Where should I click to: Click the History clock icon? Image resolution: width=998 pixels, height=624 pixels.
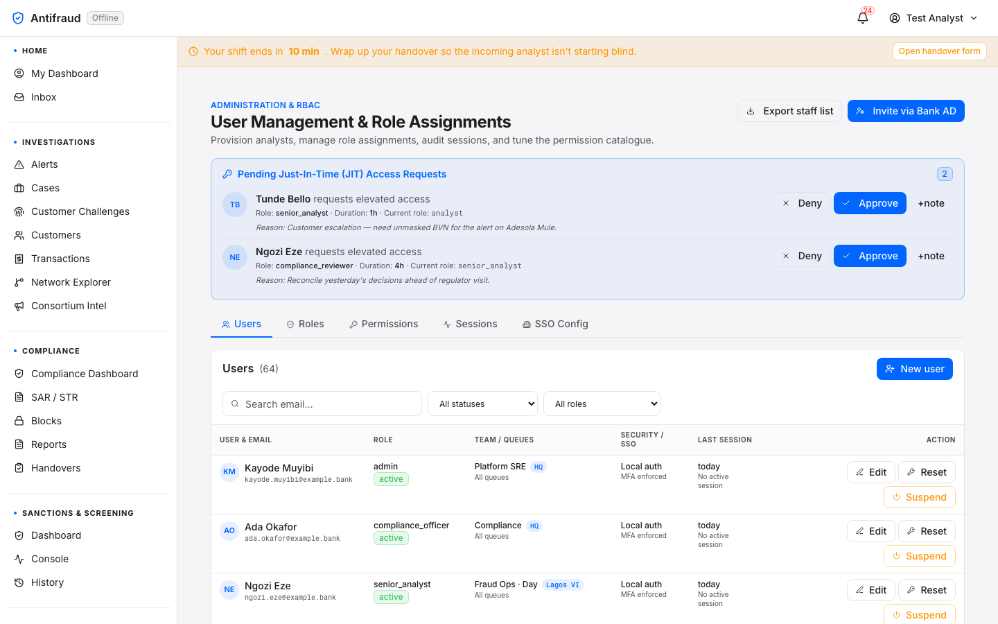coord(19,582)
